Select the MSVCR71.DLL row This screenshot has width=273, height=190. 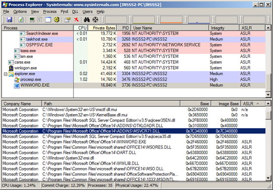pyautogui.click(x=131, y=131)
